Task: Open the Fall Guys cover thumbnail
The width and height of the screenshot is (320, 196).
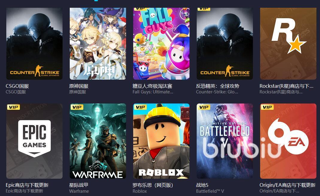Action: point(161,44)
